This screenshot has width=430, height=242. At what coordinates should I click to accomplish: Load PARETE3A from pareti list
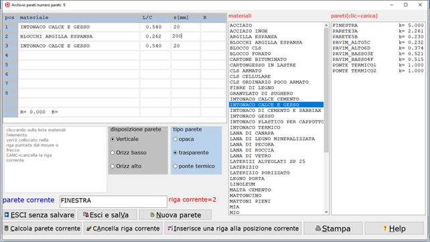click(x=378, y=31)
